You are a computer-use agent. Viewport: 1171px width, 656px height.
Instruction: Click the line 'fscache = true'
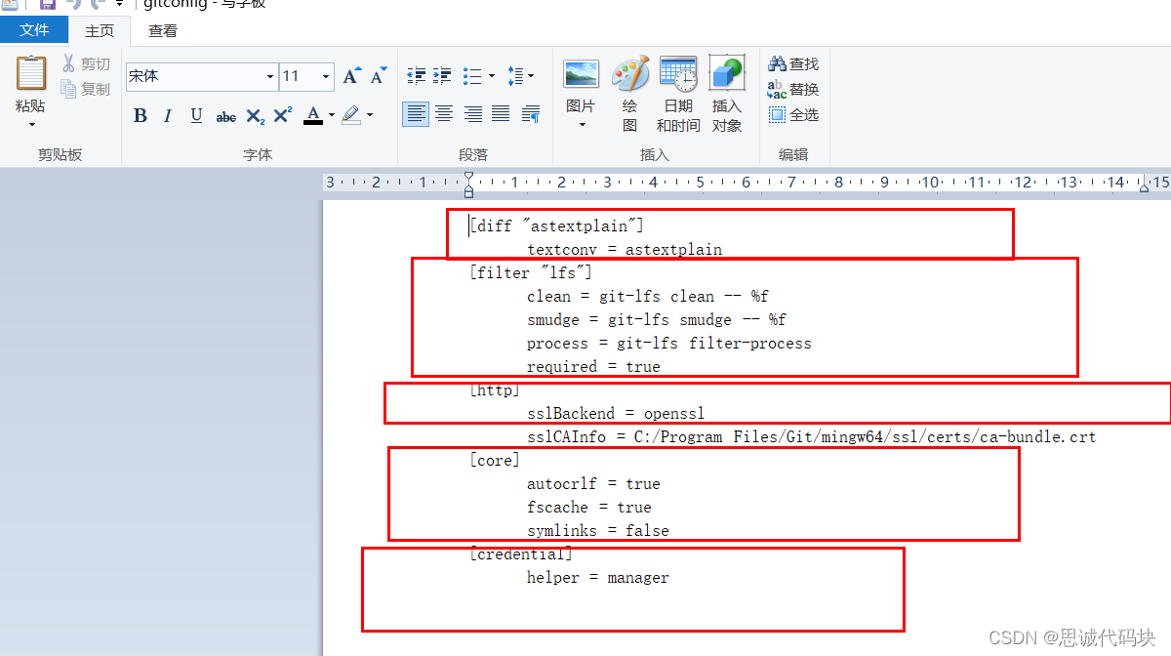(589, 507)
